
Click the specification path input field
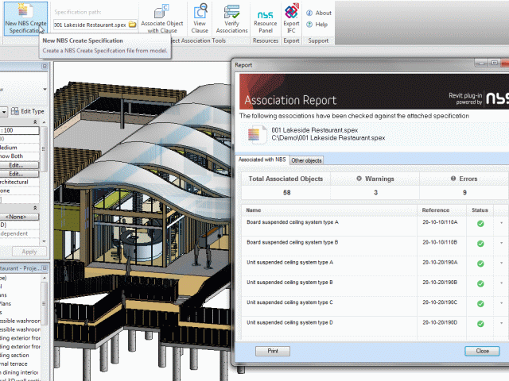point(91,25)
